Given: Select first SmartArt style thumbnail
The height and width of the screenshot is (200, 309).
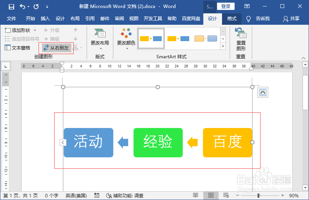Looking at the screenshot, I should pyautogui.click(x=151, y=38).
